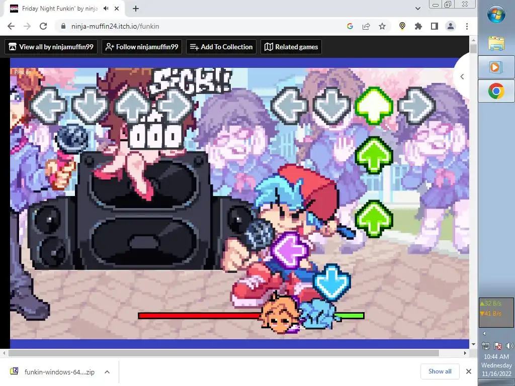Click the player's right arrow receptor

(x=416, y=106)
